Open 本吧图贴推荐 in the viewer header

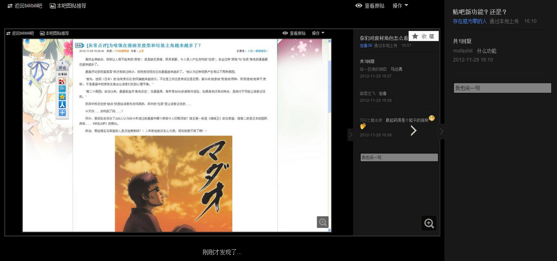[x=68, y=6]
